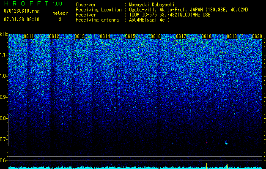
Task: Click the 0619 time marker
Action: pyautogui.click(x=232, y=36)
